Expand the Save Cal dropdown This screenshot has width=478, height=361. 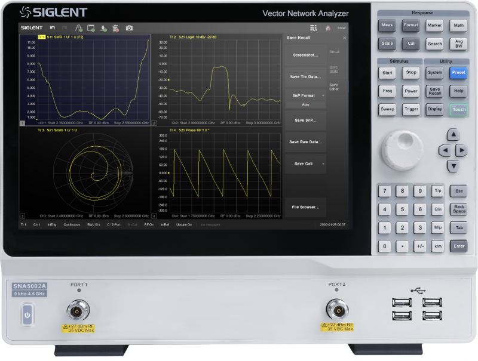coord(305,163)
